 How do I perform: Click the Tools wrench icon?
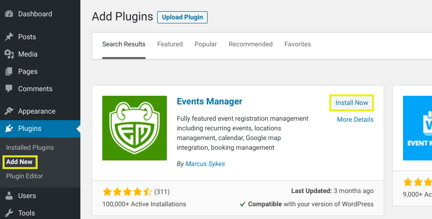[9, 213]
